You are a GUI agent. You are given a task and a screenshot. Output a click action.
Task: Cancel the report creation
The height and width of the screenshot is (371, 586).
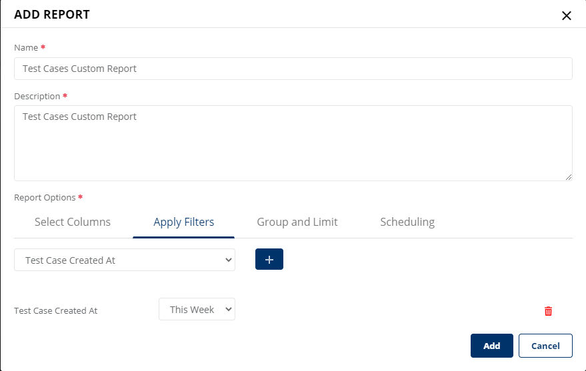click(545, 346)
